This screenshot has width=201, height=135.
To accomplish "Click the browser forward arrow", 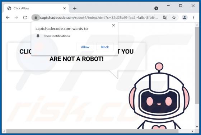I will pos(16,18).
